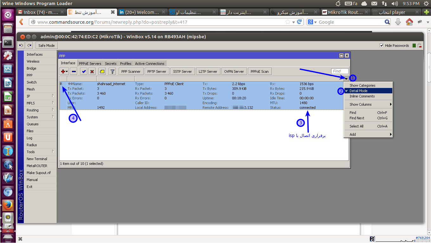Image resolution: width=431 pixels, height=243 pixels.
Task: Open the column options dropdown arrow
Action: (346, 79)
